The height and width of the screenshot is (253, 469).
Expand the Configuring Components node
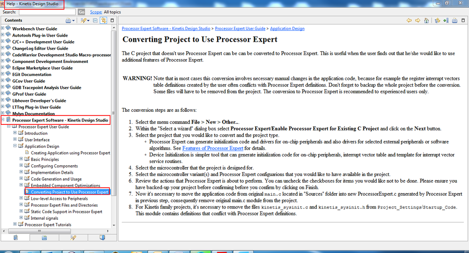coord(21,166)
